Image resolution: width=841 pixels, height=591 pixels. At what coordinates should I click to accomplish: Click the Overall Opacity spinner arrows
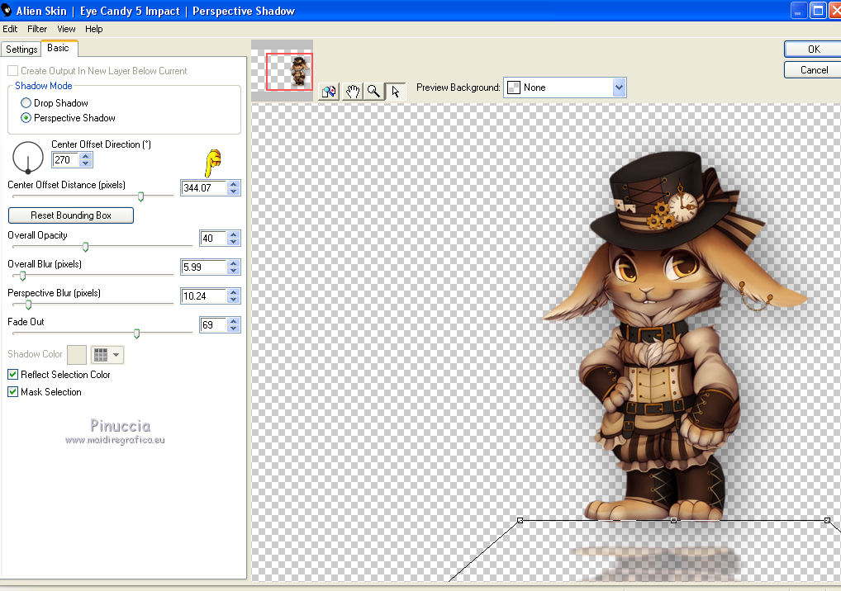233,239
